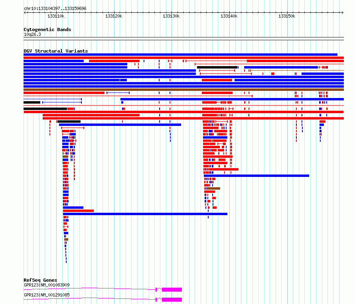Select the topmost blue DGV variant bar
The image size is (355, 304).
coord(180,55)
